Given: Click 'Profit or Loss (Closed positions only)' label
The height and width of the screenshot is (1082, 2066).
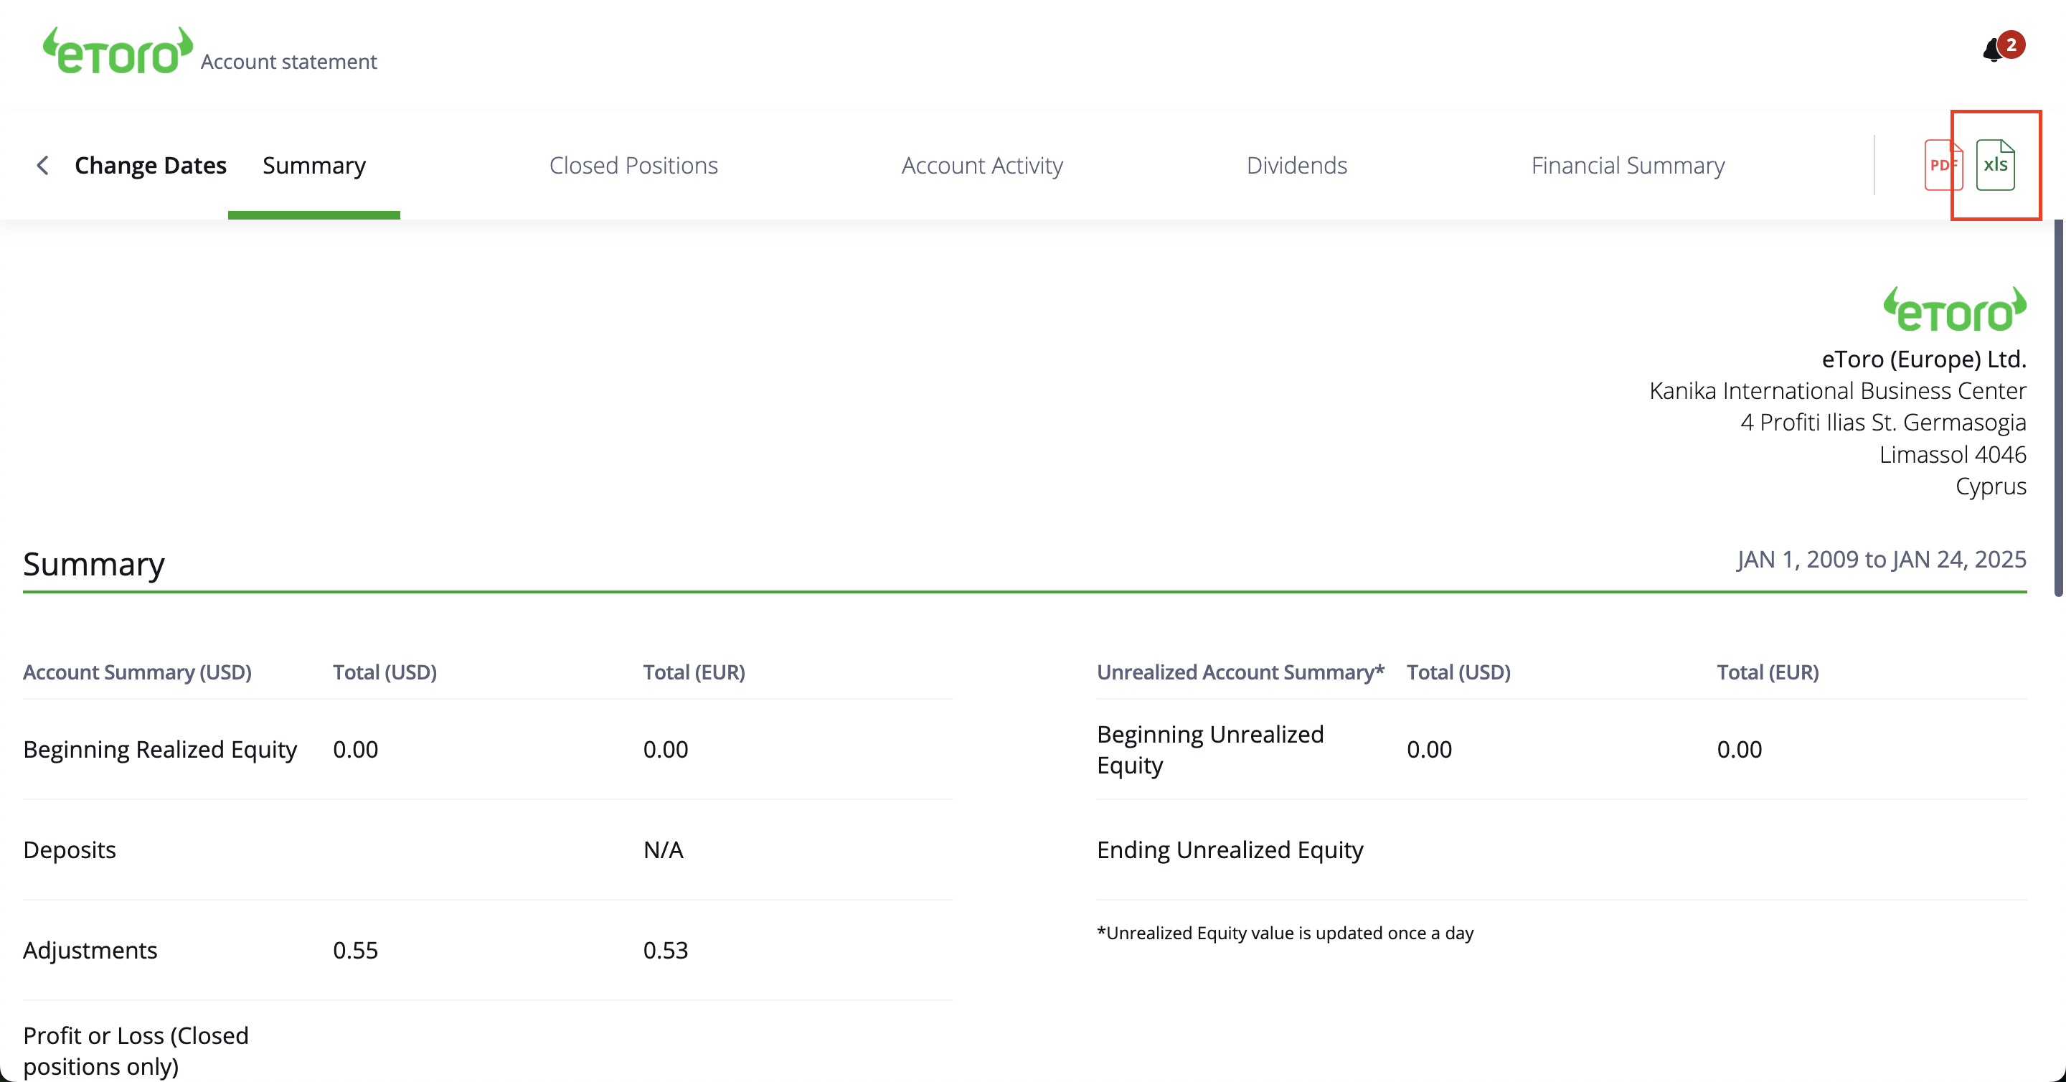Looking at the screenshot, I should click(136, 1050).
